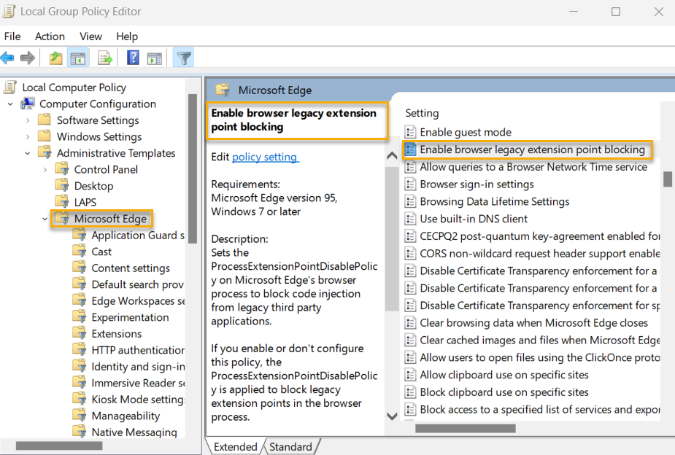Click the down scroll arrow in description pane

click(x=392, y=416)
